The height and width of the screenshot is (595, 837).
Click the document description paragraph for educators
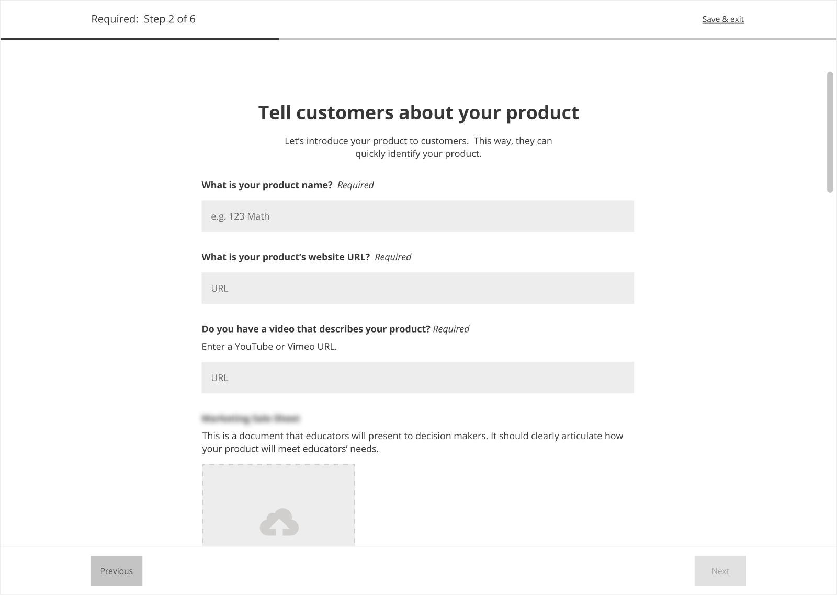coord(412,442)
